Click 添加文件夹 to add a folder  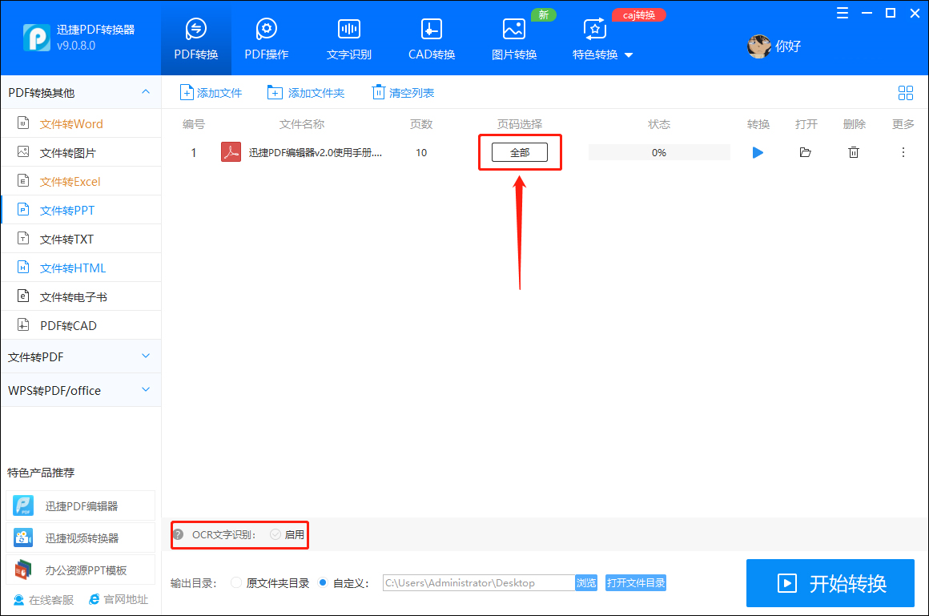306,92
